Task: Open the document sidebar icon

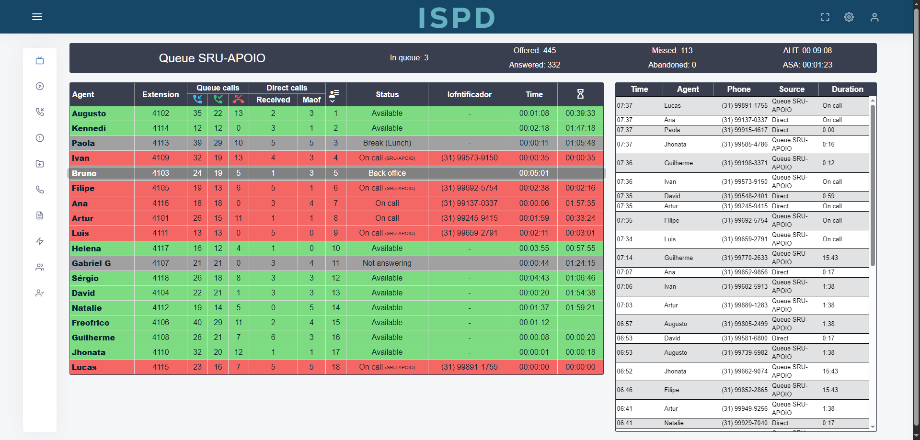Action: click(x=40, y=215)
